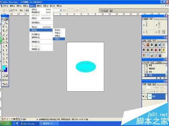Viewport: 169px width, 126px height.
Task: Select the Hand tool
Action: point(3,62)
